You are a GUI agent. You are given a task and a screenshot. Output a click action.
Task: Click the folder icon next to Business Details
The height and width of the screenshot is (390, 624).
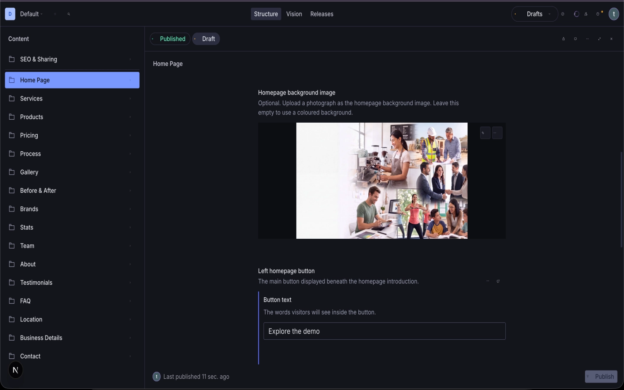(12, 337)
